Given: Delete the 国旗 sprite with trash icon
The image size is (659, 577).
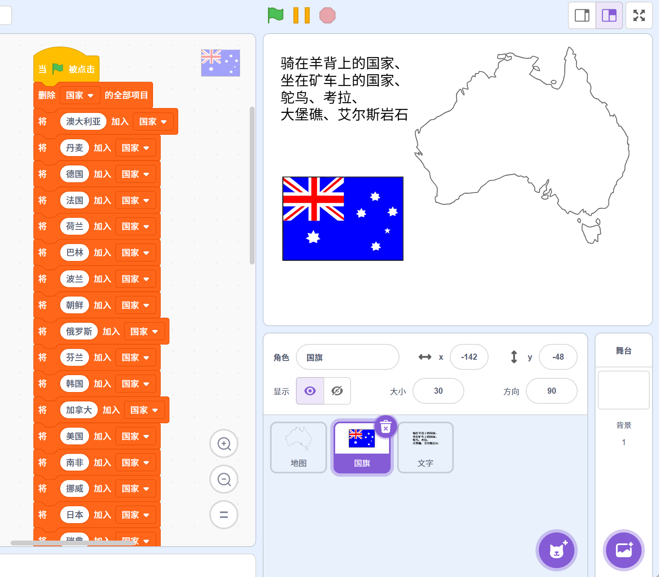Looking at the screenshot, I should coord(385,426).
